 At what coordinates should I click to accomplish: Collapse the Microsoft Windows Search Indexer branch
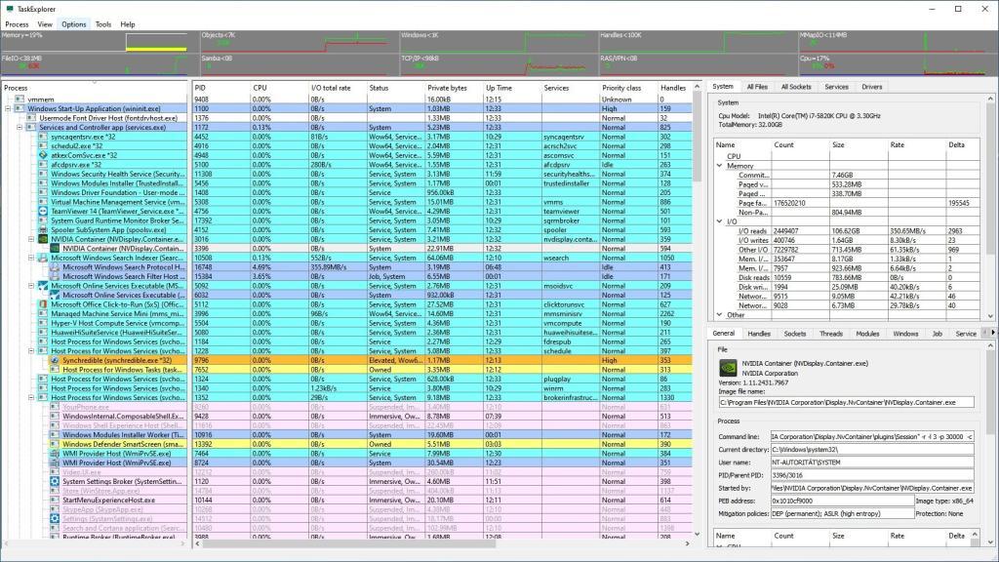pos(31,258)
